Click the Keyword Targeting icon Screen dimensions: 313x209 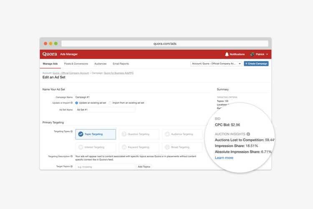point(124,147)
